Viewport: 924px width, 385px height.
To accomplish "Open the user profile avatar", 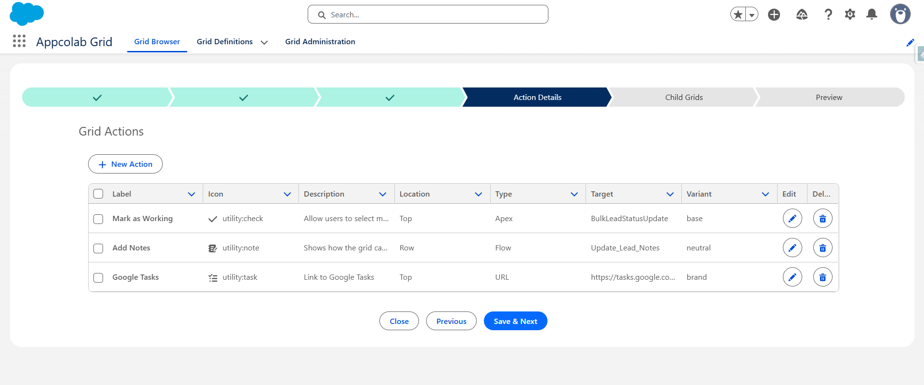I will (x=900, y=14).
